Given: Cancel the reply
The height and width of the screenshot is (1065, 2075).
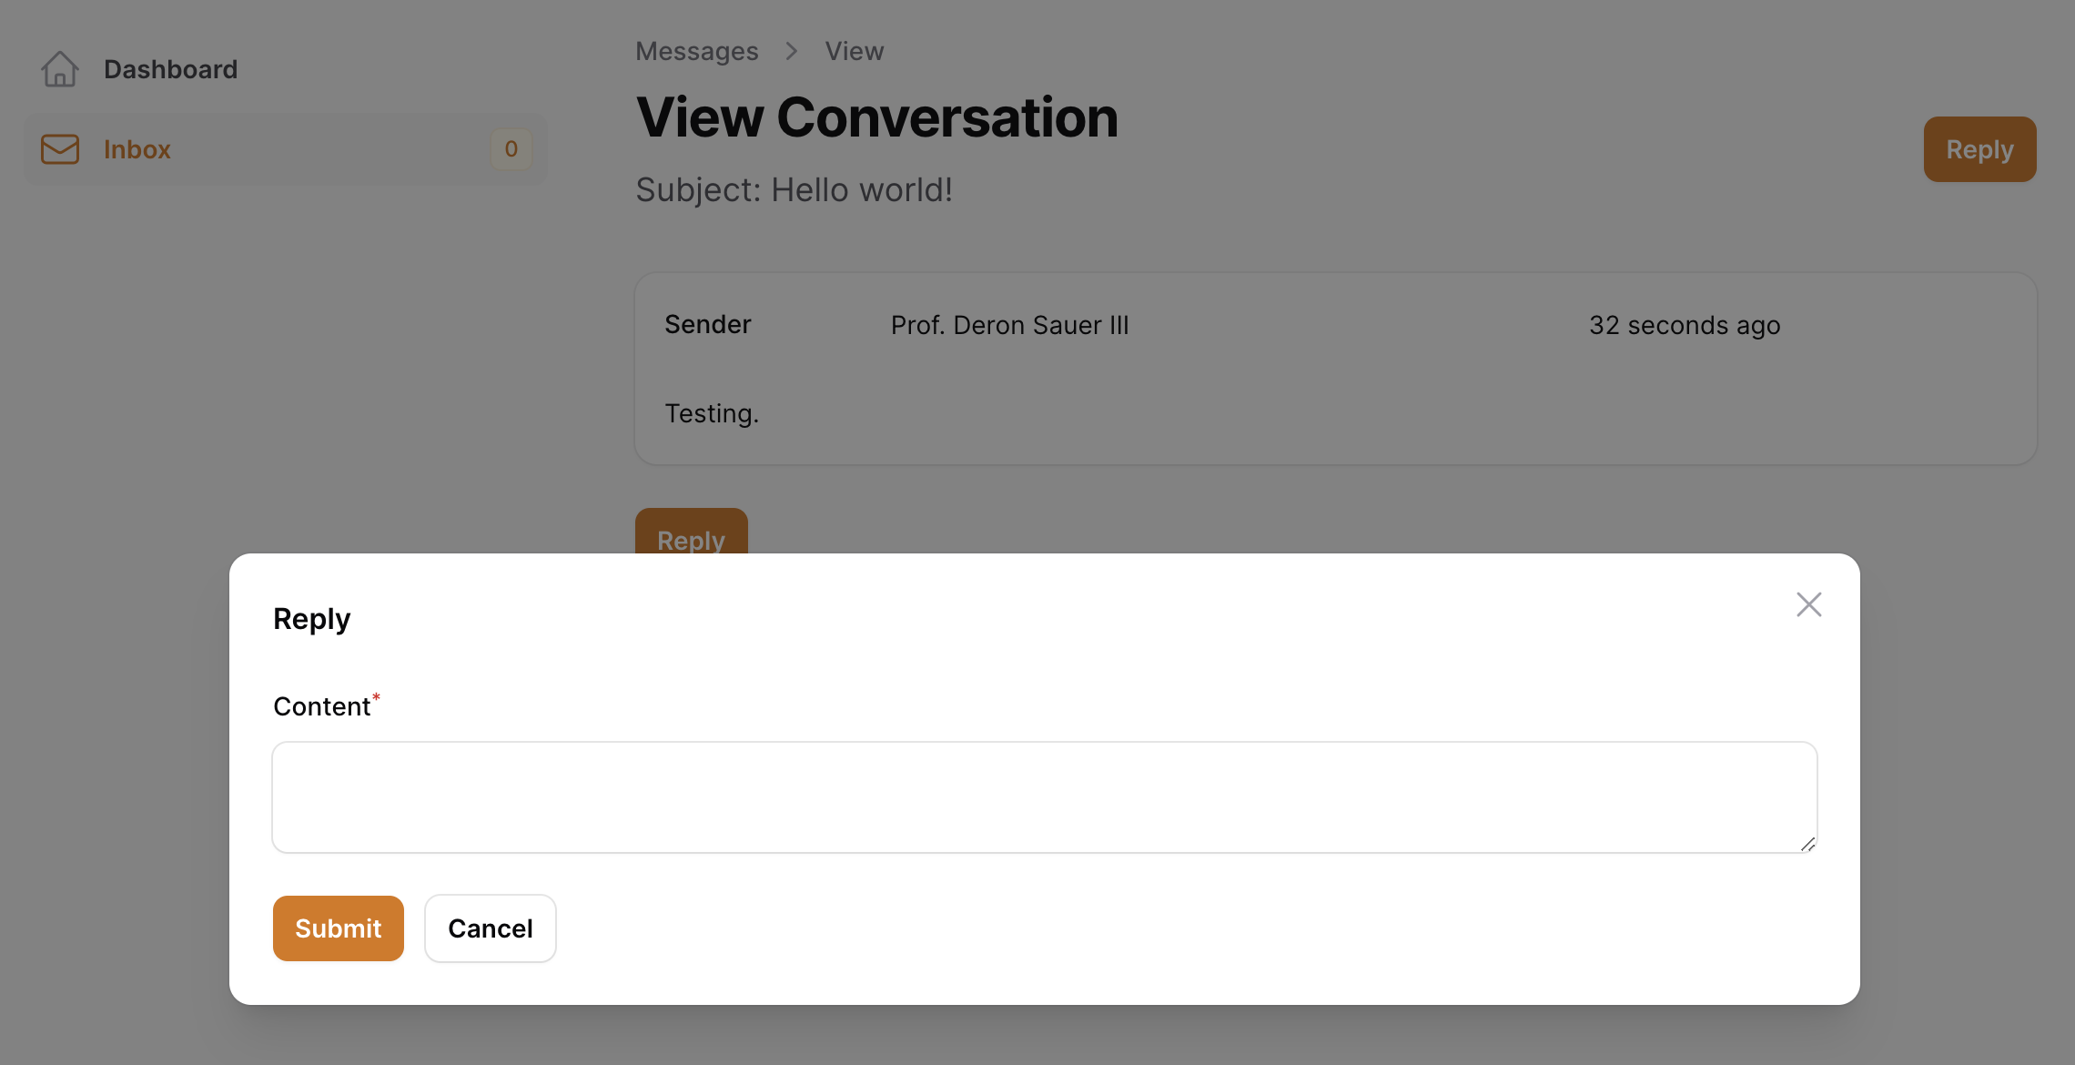Looking at the screenshot, I should pos(490,928).
